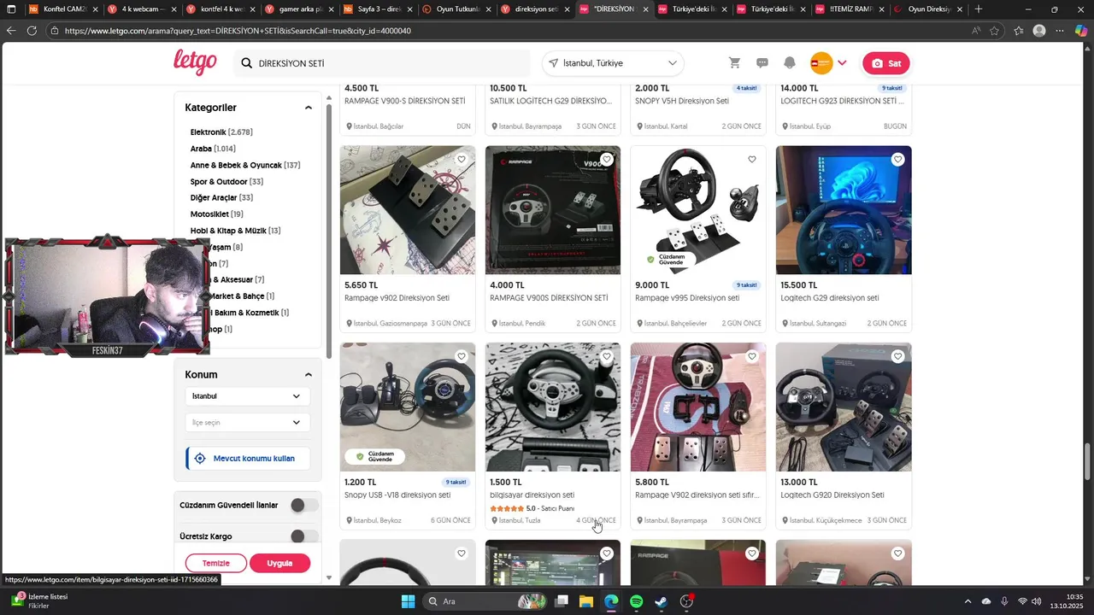1094x615 pixels.
Task: Click the browser back arrow
Action: [x=10, y=31]
